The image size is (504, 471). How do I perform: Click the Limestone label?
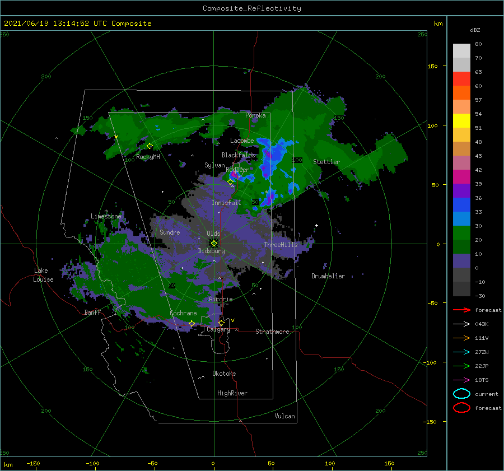[x=106, y=216]
